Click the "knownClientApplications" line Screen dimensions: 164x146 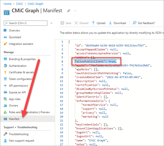pos(99,128)
